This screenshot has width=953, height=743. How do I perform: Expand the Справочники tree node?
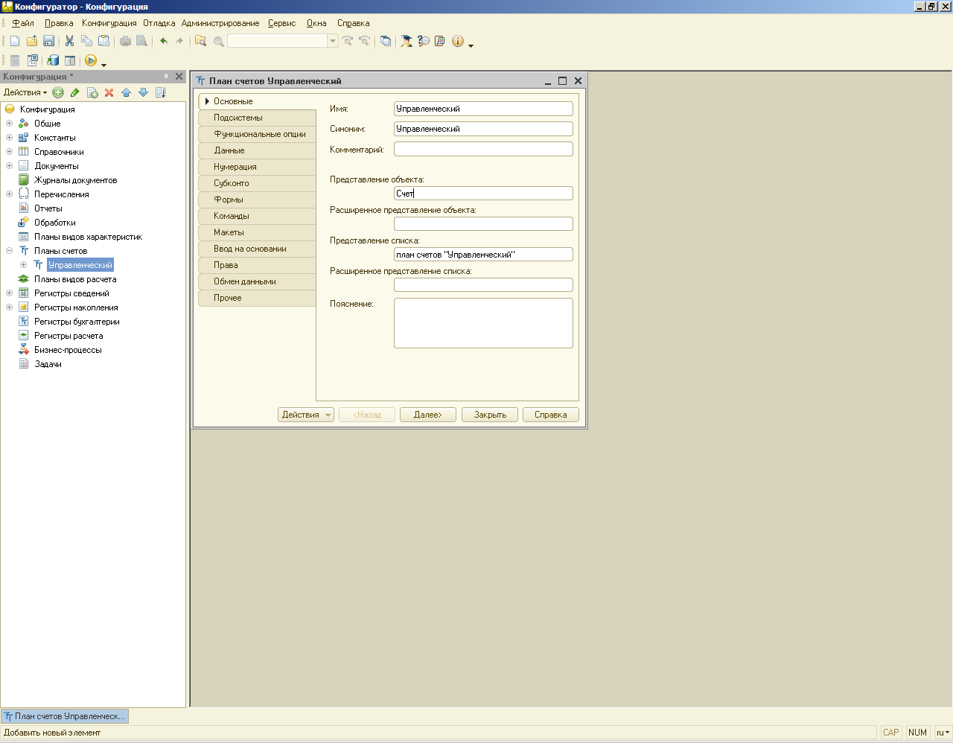(x=9, y=152)
